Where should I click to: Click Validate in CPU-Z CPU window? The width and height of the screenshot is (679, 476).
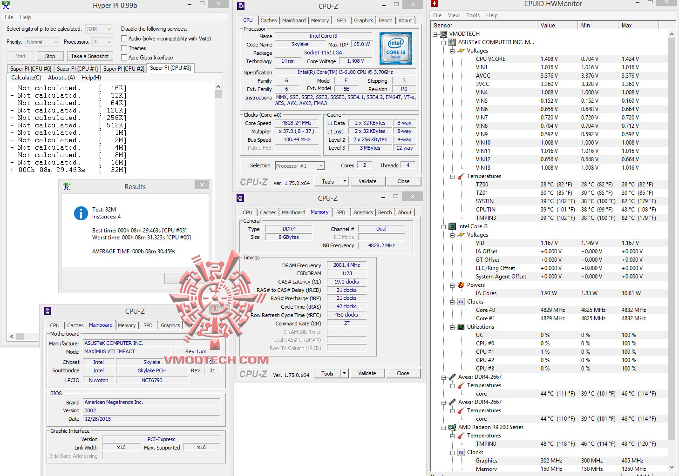[x=367, y=181]
